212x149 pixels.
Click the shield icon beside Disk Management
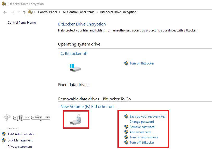[x=4, y=140]
